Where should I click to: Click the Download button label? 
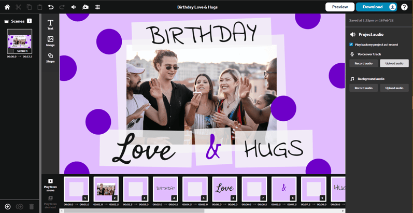pyautogui.click(x=373, y=7)
